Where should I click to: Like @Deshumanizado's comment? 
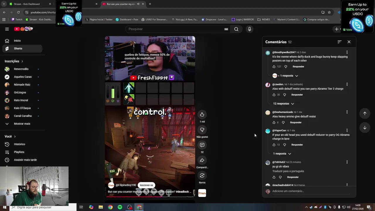pyautogui.click(x=274, y=122)
